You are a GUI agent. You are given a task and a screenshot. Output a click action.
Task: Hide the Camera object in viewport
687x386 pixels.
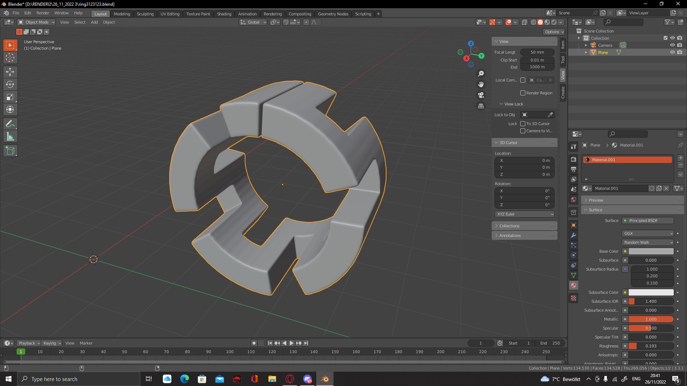(672, 45)
